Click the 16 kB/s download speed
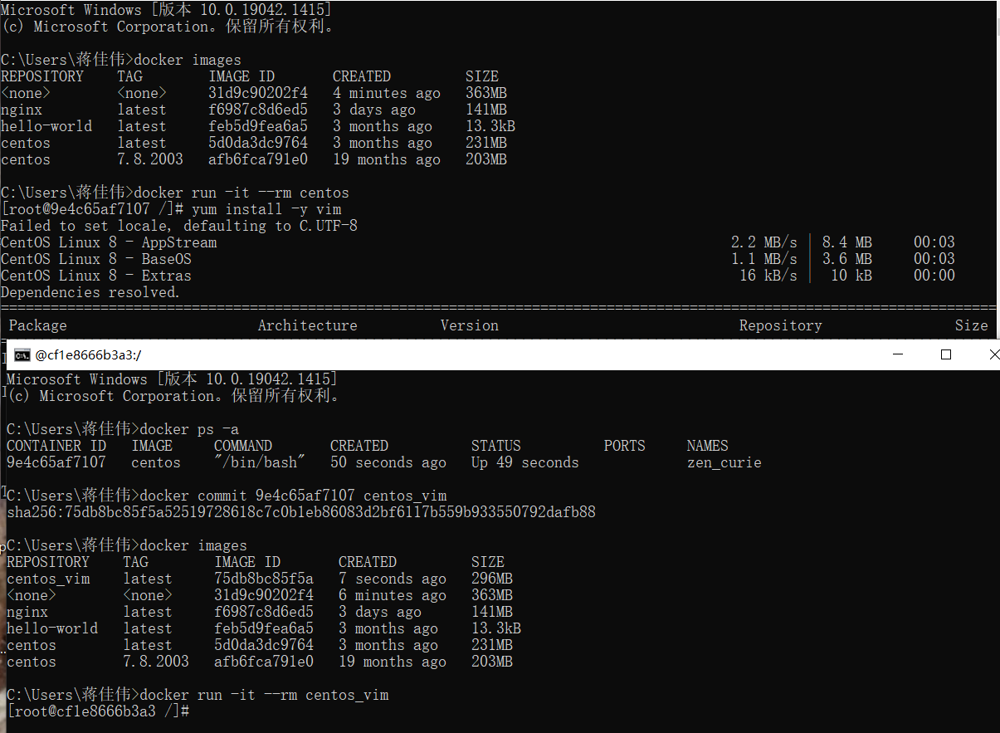Screen dimensions: 1000x733 768,276
